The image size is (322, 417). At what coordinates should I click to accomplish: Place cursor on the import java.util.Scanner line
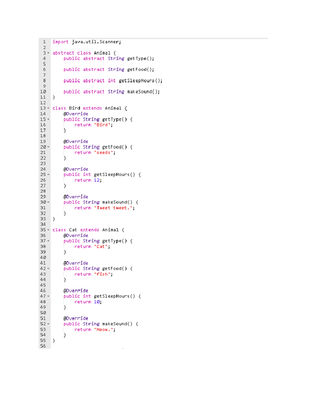(x=87, y=42)
